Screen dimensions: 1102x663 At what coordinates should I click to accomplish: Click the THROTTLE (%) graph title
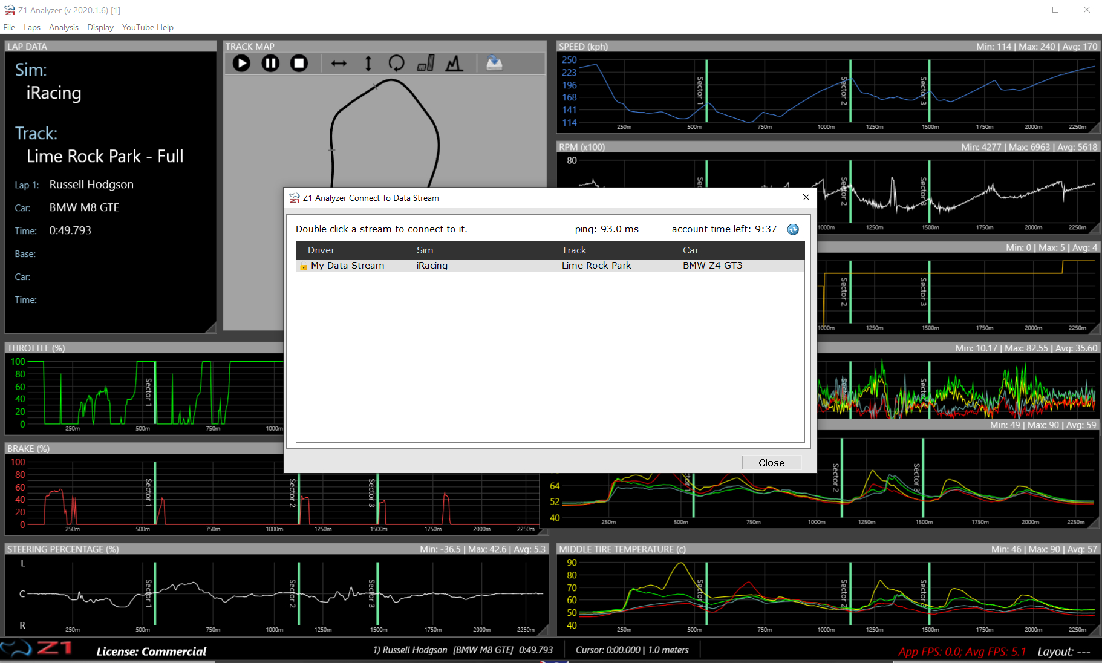36,348
